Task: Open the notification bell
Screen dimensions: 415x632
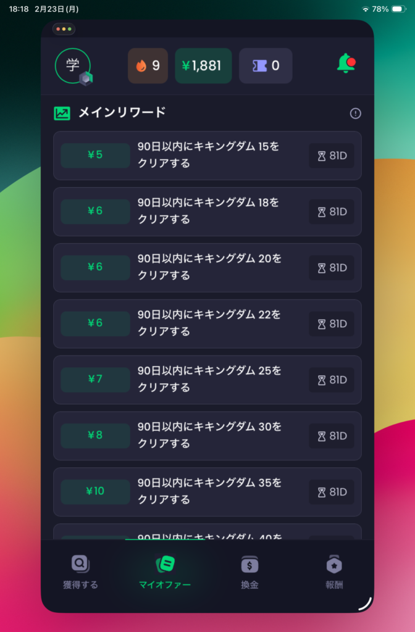Action: (x=346, y=64)
